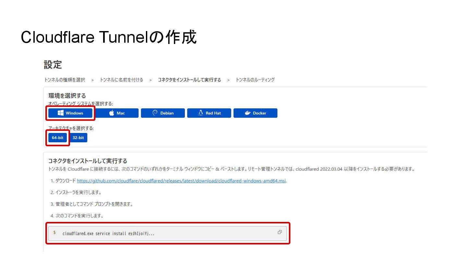Switch architecture to 64-bit
Viewport: 467px width, 262px height.
57,137
